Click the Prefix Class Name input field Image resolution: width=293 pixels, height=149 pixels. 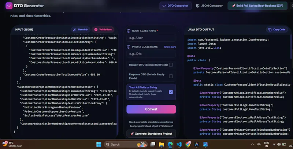(x=151, y=54)
